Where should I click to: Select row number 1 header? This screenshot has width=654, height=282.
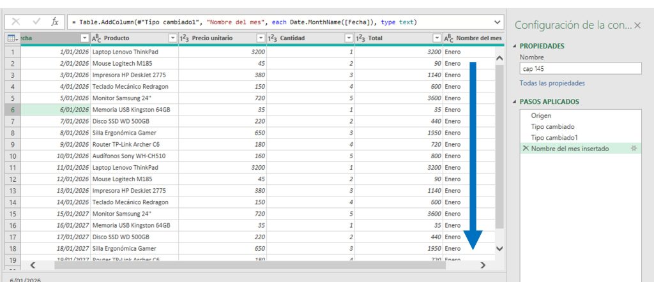(x=13, y=52)
